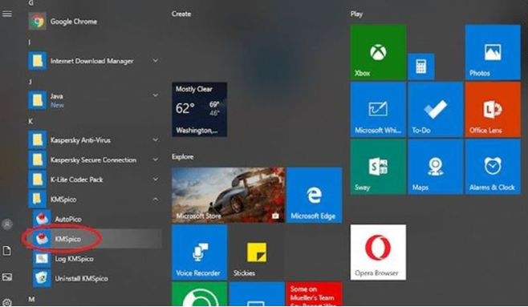Viewport: 528px width, 307px height.
Task: Expand the Java folder chevron
Action: [155, 95]
